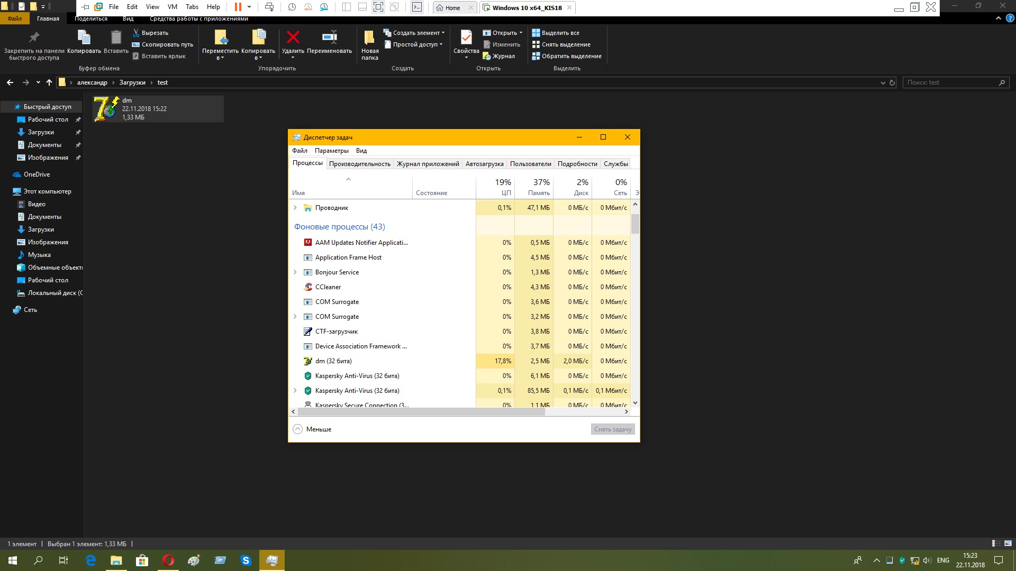The width and height of the screenshot is (1016, 571).
Task: Open file Properties from ribbon
Action: pyautogui.click(x=466, y=38)
